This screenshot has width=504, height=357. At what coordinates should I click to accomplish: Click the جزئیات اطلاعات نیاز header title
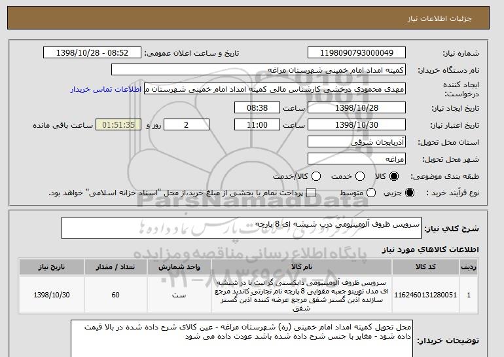click(x=439, y=18)
